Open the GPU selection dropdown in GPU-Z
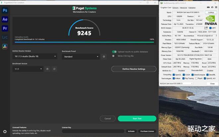This screenshot has width=219, height=137. click(x=176, y=84)
